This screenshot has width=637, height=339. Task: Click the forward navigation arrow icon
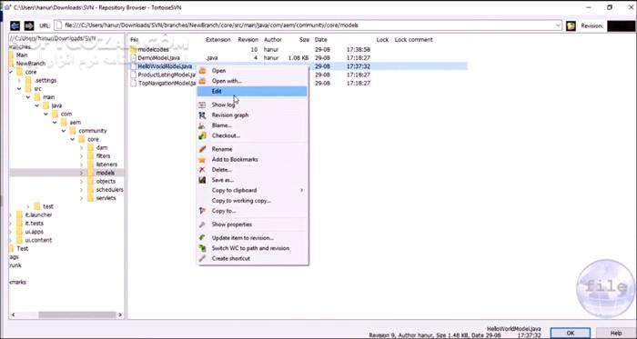29,25
